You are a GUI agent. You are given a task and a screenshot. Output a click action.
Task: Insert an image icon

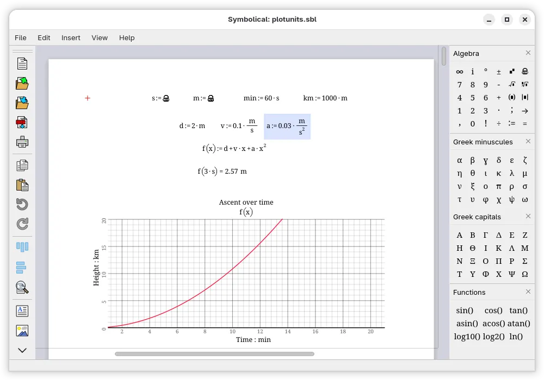coord(22,331)
